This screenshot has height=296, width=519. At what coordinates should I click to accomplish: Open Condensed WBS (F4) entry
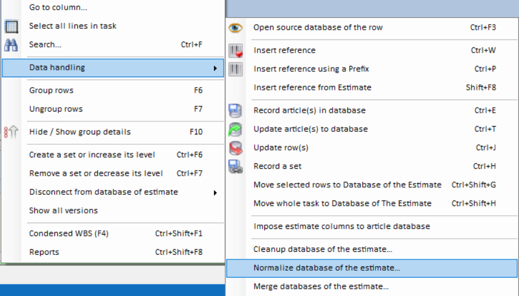pyautogui.click(x=69, y=234)
